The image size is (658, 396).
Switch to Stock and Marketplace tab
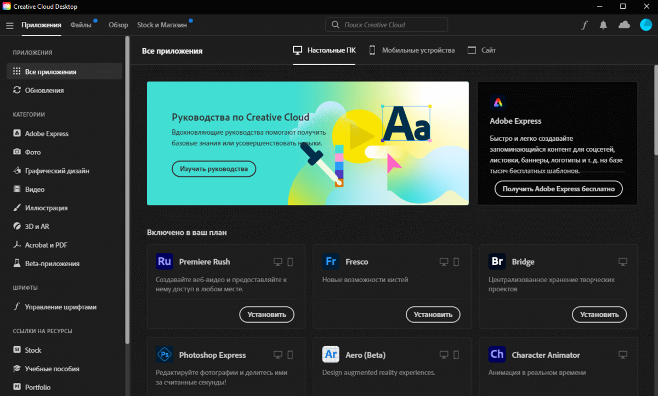tap(162, 25)
